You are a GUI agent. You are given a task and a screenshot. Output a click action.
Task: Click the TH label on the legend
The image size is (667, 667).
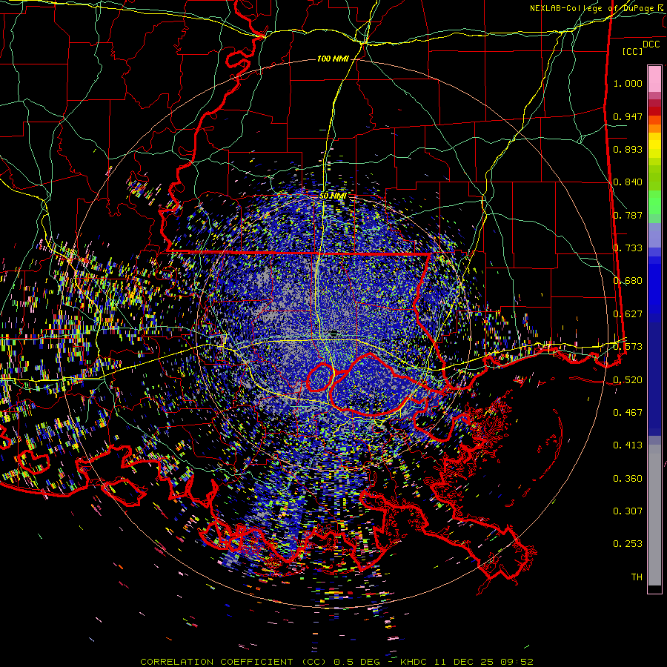tap(637, 577)
